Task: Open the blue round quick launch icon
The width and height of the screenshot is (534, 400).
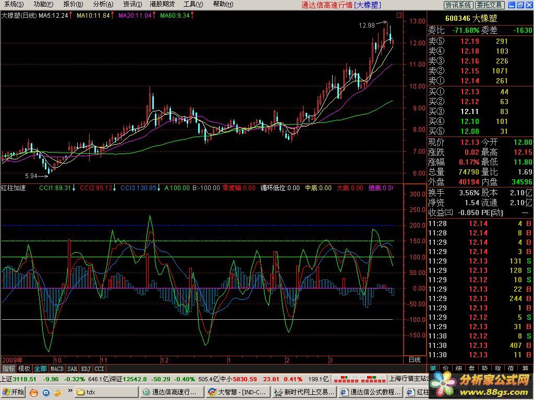Action: [x=46, y=393]
